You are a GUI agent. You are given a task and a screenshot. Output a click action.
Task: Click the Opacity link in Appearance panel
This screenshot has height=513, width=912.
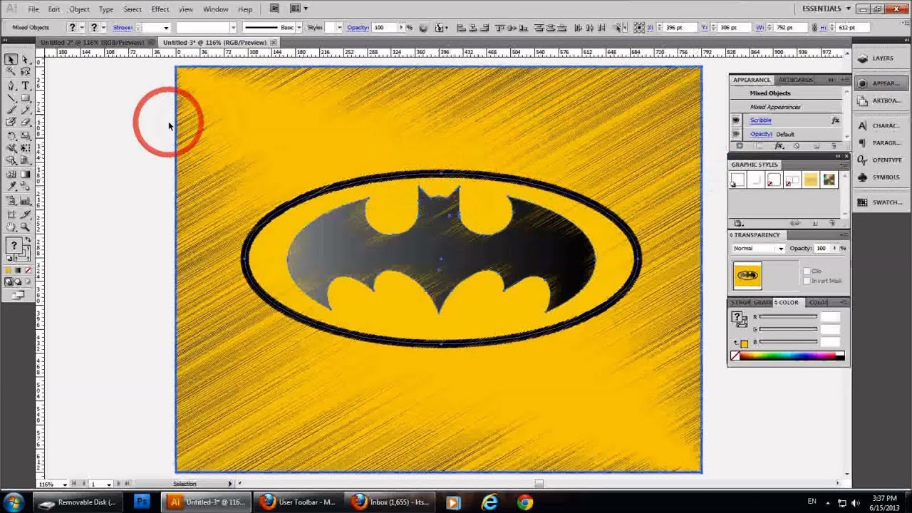tap(761, 134)
